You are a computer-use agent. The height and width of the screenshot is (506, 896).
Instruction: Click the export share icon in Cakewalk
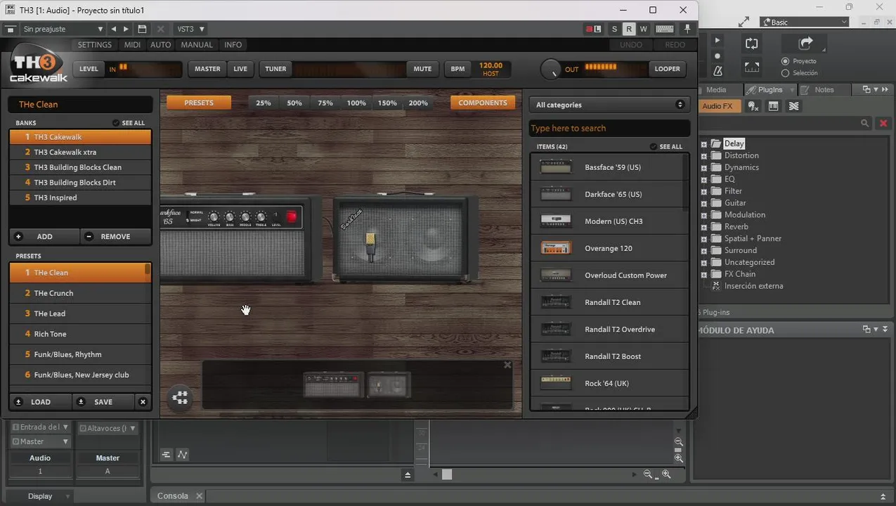coord(805,44)
